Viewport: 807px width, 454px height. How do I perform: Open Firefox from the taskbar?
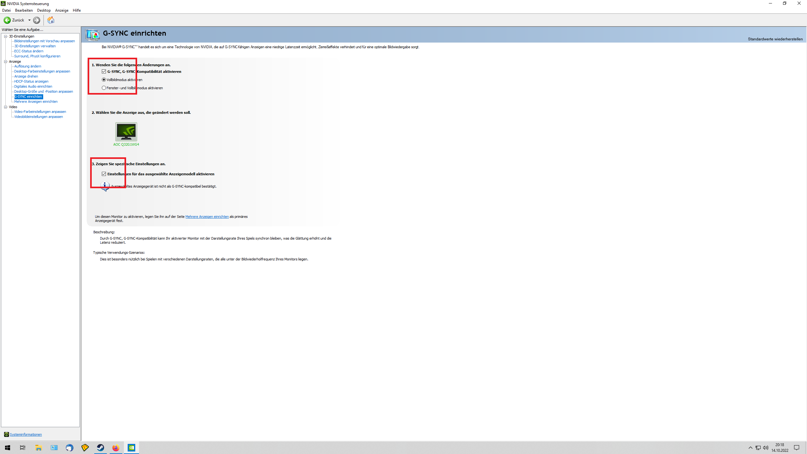click(116, 448)
